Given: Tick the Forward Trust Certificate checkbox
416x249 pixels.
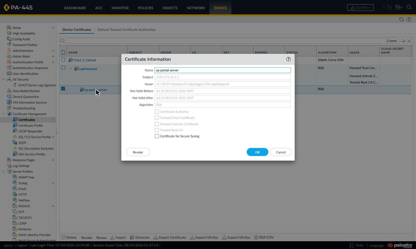Looking at the screenshot, I should (x=157, y=118).
